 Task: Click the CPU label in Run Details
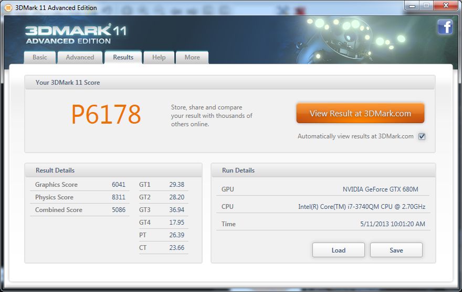tap(227, 207)
